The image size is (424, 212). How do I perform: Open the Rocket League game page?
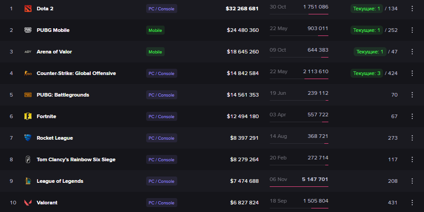(x=55, y=138)
